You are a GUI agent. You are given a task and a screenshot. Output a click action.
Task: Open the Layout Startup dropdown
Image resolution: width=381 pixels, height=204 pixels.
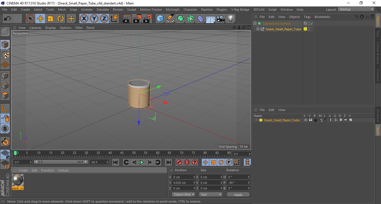pyautogui.click(x=356, y=9)
